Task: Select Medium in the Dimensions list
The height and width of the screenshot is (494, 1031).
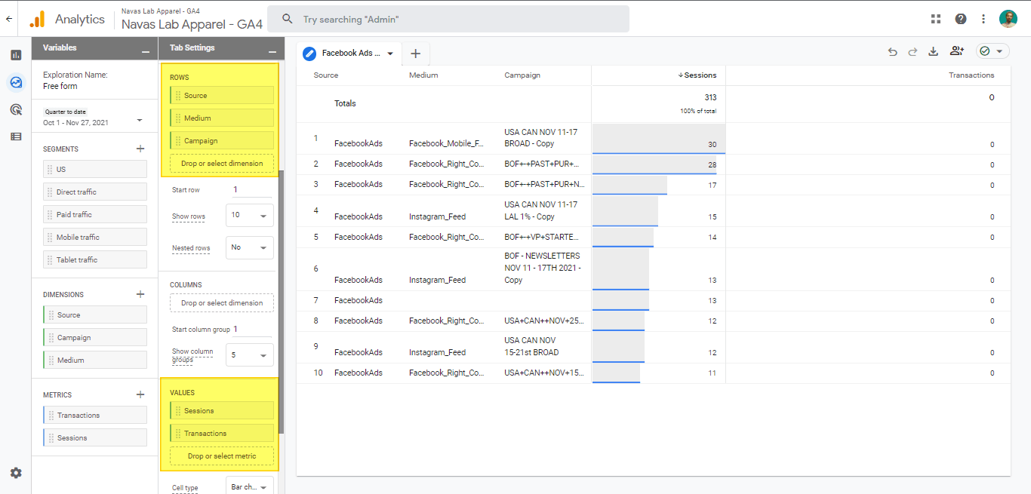Action: tap(95, 361)
